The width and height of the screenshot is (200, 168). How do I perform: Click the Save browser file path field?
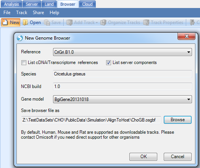coord(91,120)
